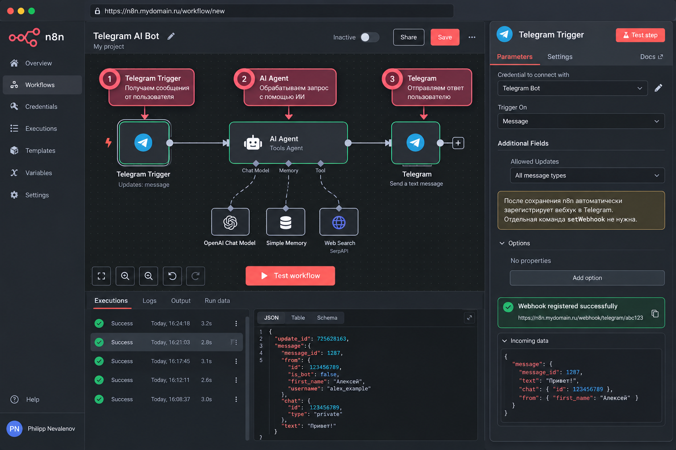The width and height of the screenshot is (676, 450).
Task: Open Credential Telegram Bot dropdown
Action: (x=573, y=88)
